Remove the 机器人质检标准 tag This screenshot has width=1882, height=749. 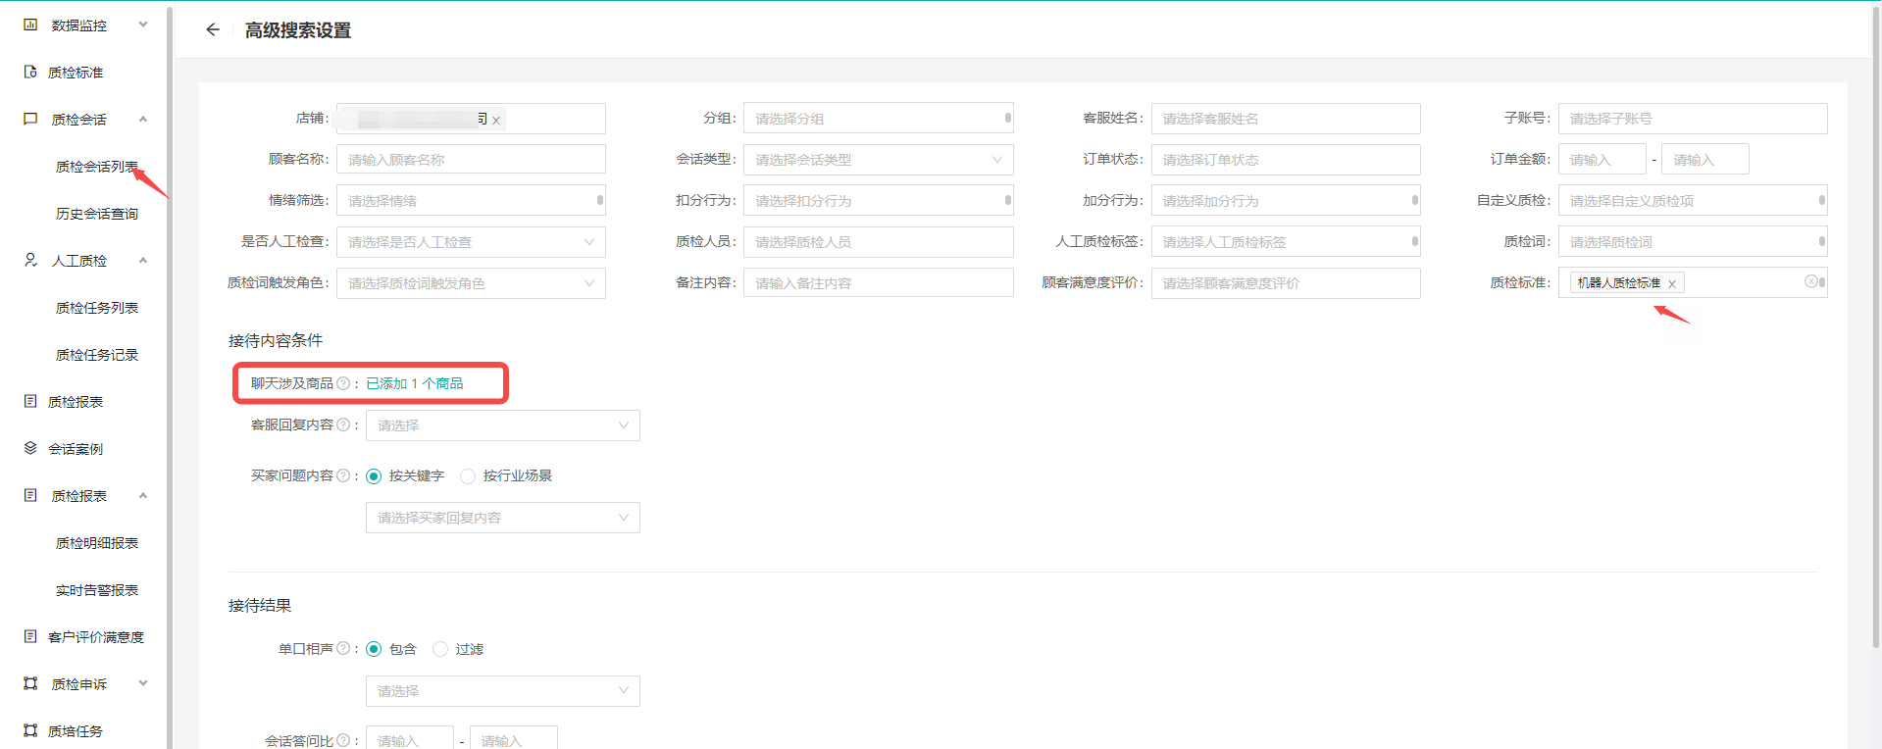(1672, 283)
